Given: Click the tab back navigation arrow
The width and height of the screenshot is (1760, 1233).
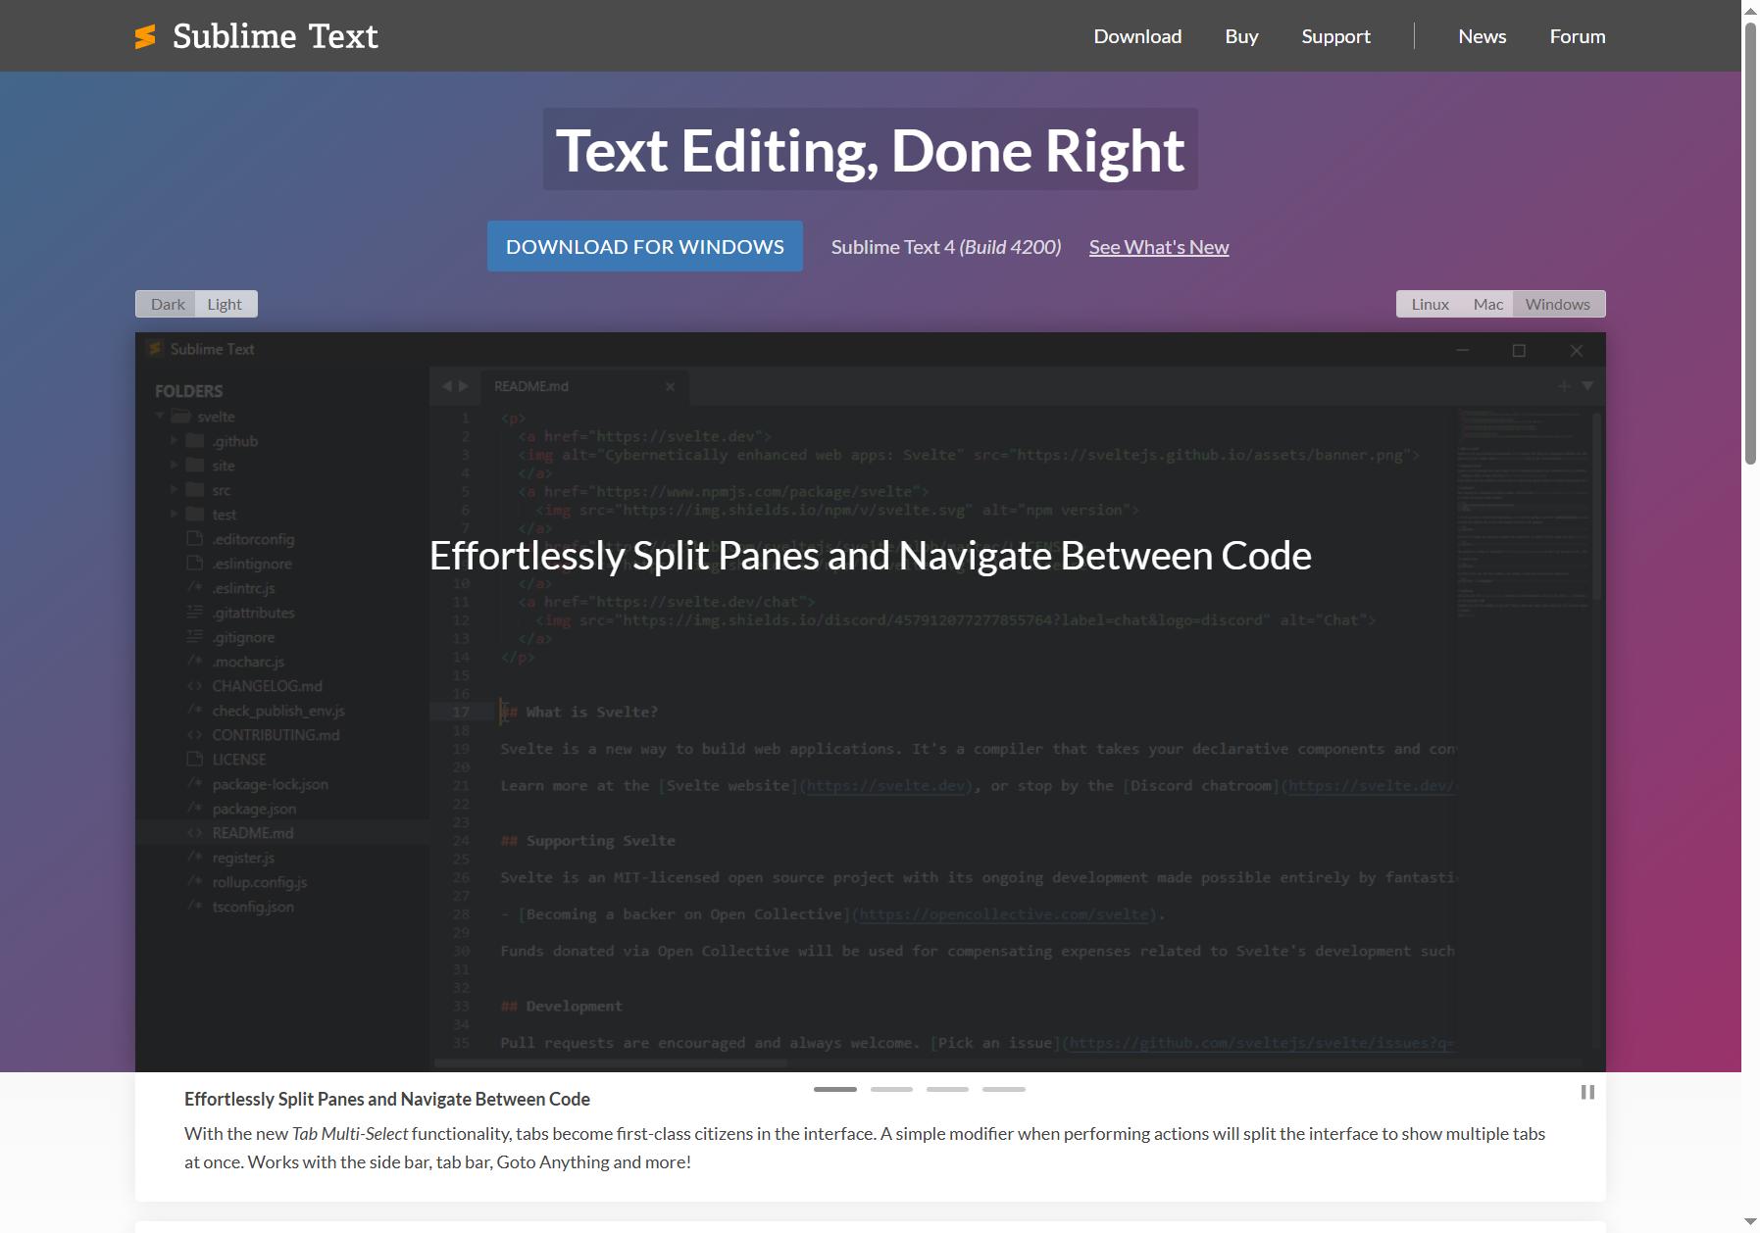Looking at the screenshot, I should [447, 386].
